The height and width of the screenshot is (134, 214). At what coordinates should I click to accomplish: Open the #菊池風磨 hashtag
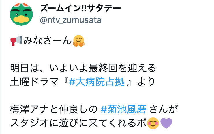pyautogui.click(x=123, y=109)
